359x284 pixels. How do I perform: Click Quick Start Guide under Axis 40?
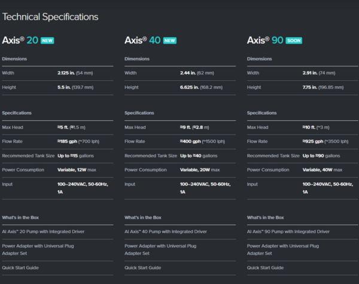point(143,268)
